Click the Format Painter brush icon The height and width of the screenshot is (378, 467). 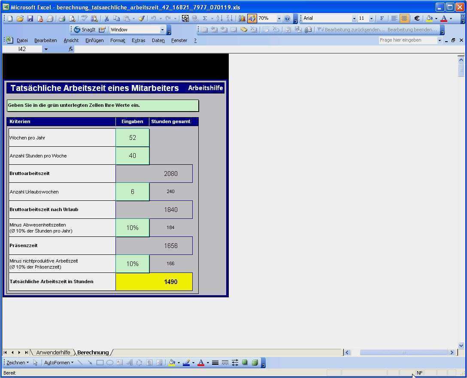coord(142,18)
